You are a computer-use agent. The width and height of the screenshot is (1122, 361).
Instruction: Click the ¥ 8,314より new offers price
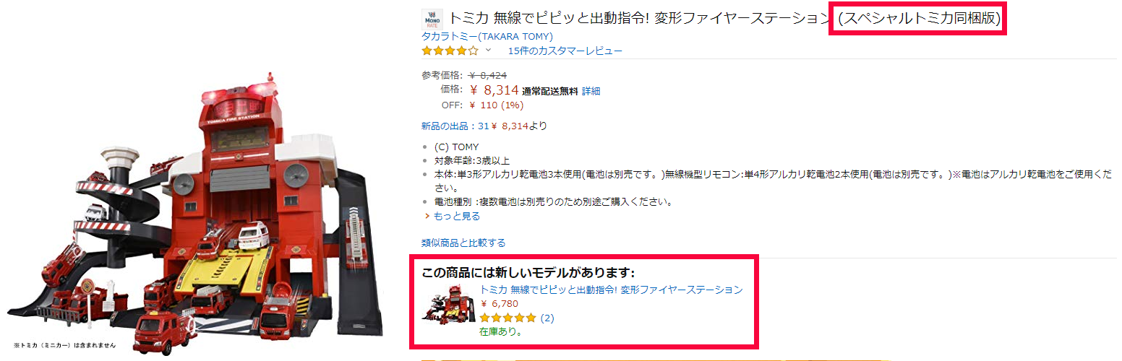tap(519, 126)
